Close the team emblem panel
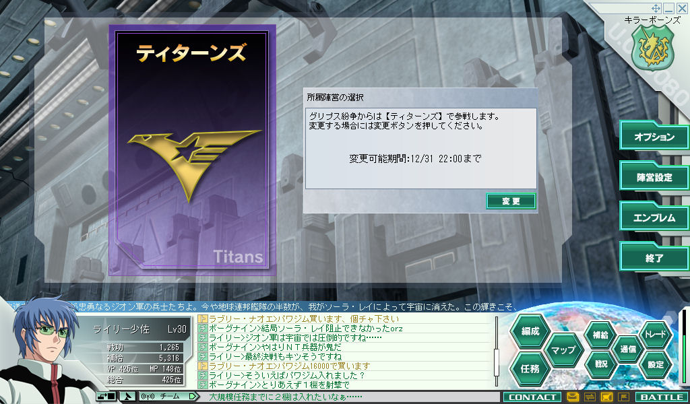The image size is (690, 404). (x=682, y=8)
